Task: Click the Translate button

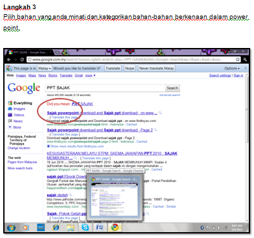Action: pyautogui.click(x=113, y=68)
